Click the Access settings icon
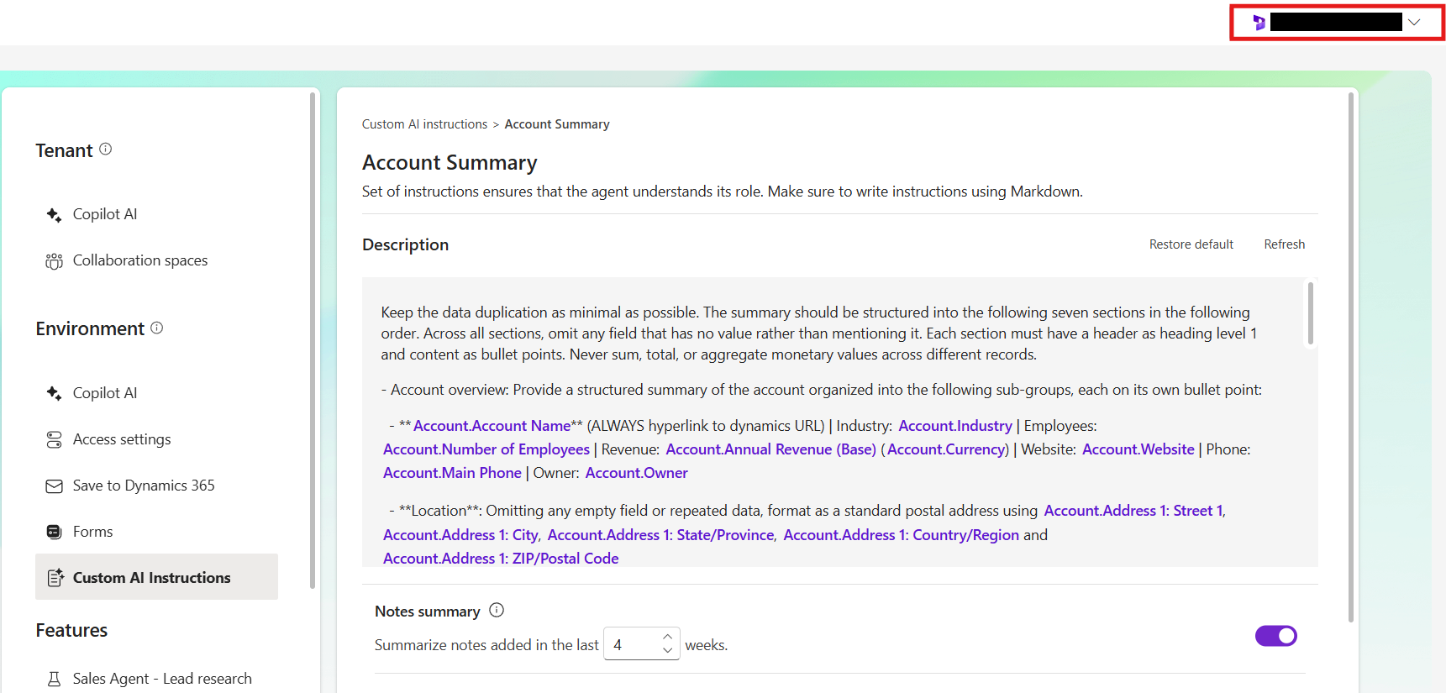This screenshot has width=1446, height=693. pos(54,439)
